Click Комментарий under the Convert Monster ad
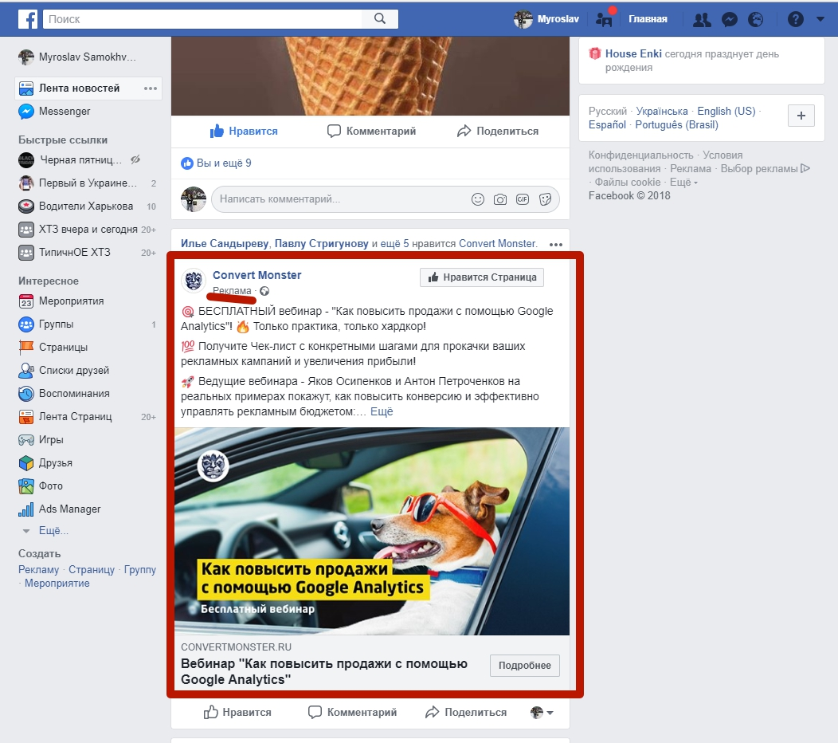The width and height of the screenshot is (838, 743). pos(353,713)
